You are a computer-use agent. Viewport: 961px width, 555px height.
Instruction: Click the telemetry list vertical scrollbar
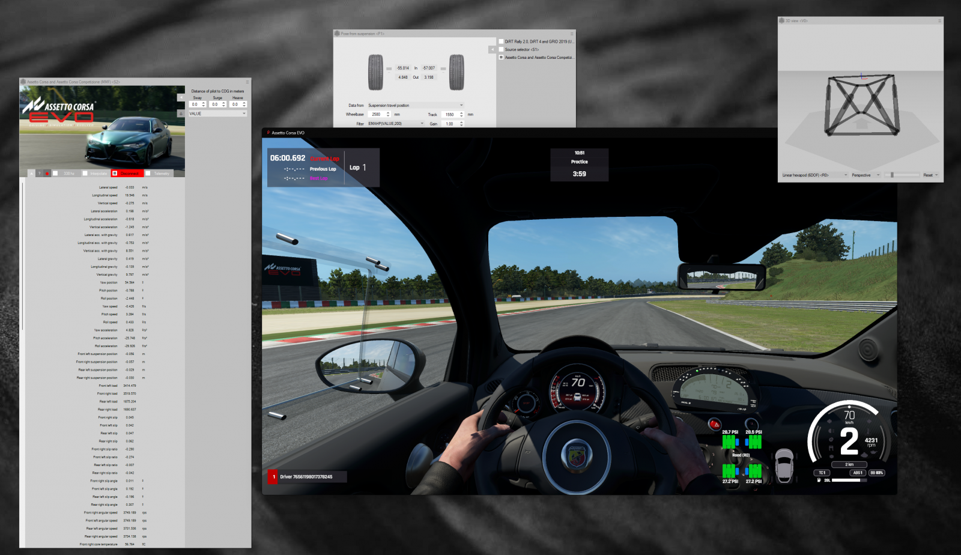click(22, 255)
